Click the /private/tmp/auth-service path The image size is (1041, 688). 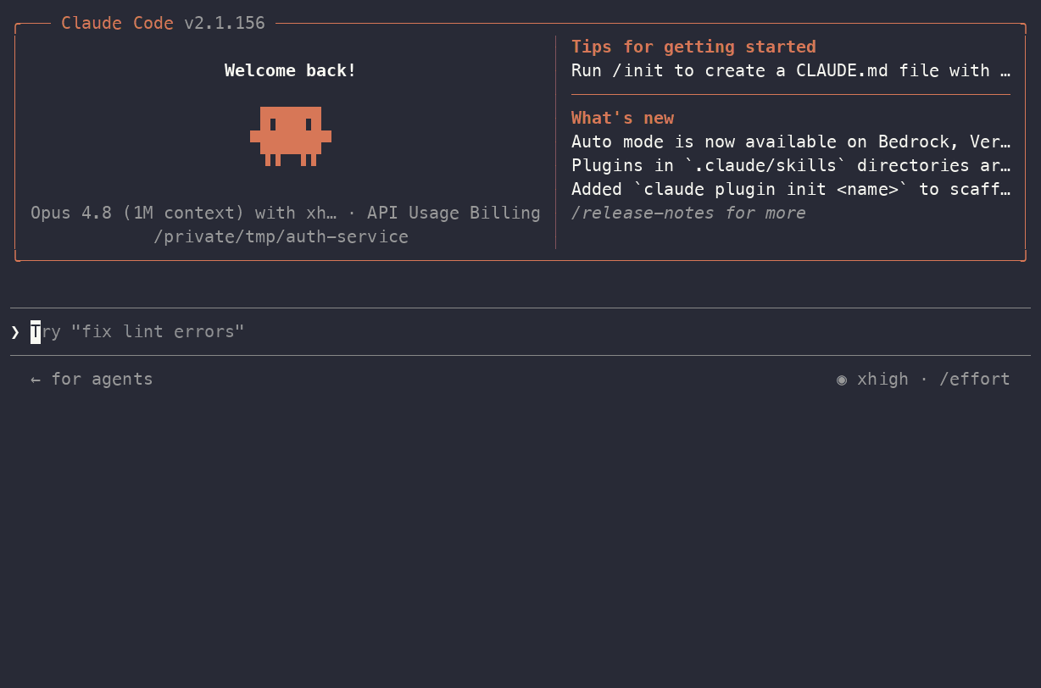coord(281,236)
